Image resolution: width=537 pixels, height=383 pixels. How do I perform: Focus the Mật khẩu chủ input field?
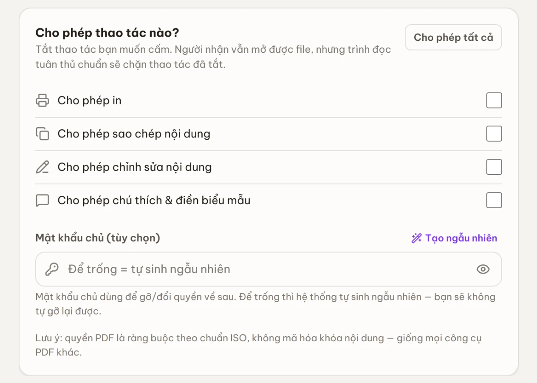pos(268,269)
